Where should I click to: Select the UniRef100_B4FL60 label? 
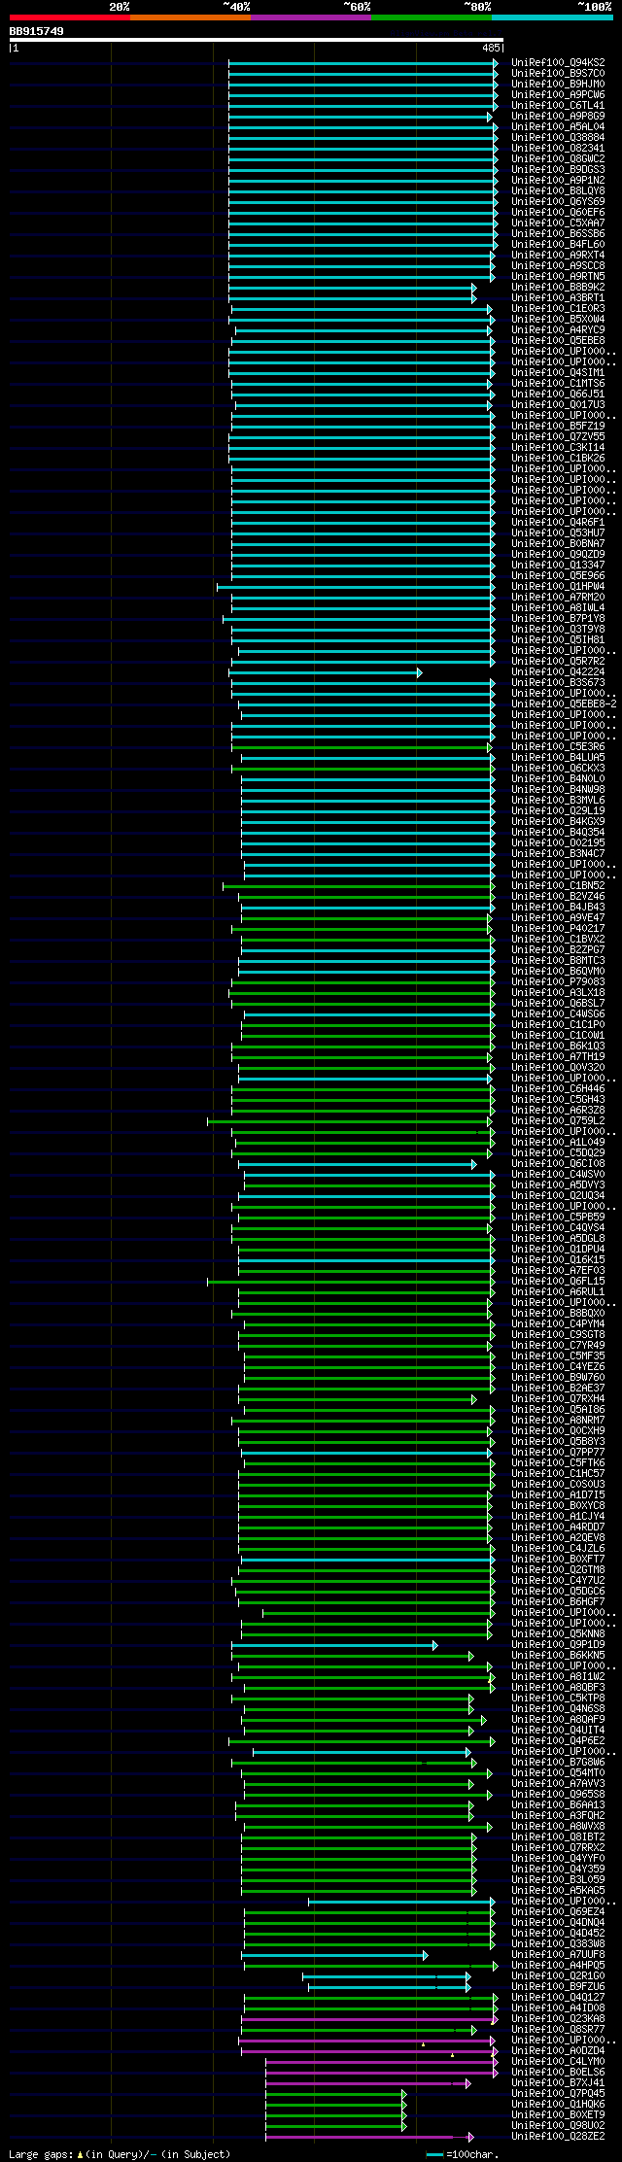(x=558, y=244)
